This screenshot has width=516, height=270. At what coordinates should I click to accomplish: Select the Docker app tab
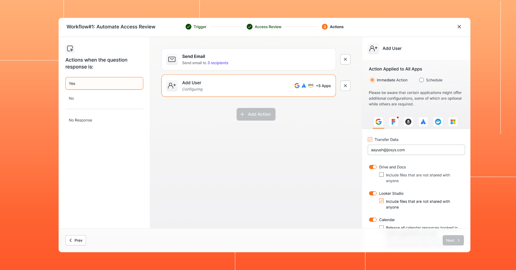click(438, 122)
